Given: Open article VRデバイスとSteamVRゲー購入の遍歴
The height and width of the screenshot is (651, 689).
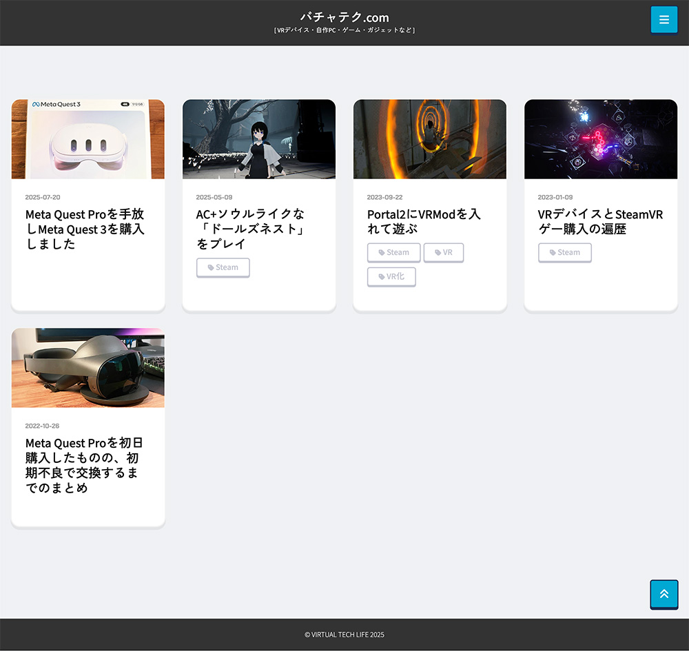Looking at the screenshot, I should coord(600,221).
